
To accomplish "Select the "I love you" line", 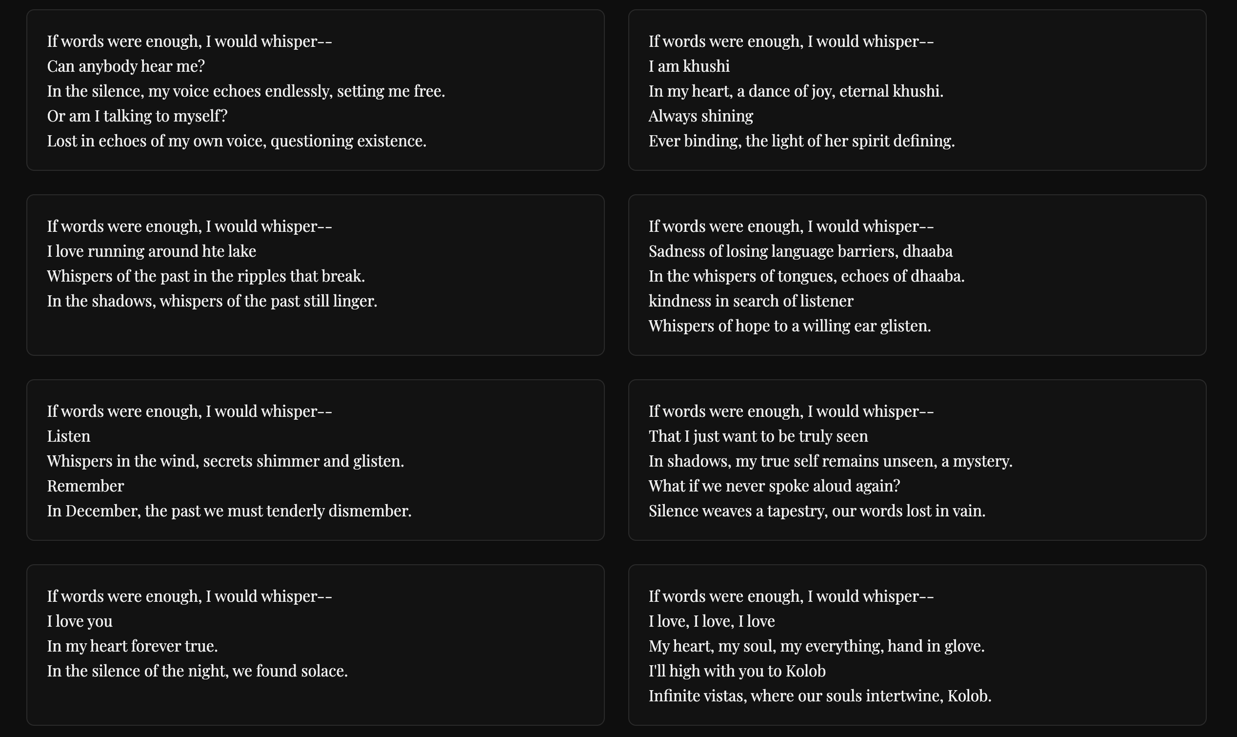I will (80, 621).
